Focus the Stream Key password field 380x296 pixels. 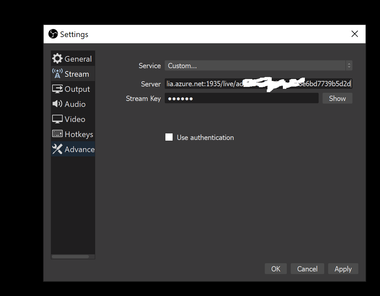click(x=242, y=98)
